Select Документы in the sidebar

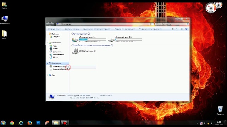[57, 52]
